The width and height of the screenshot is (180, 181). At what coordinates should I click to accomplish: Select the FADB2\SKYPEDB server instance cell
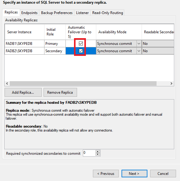(24, 51)
